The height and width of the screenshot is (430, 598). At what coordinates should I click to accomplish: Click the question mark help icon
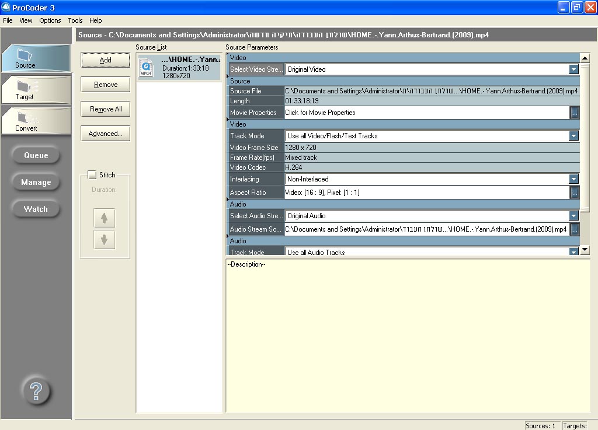tap(36, 391)
